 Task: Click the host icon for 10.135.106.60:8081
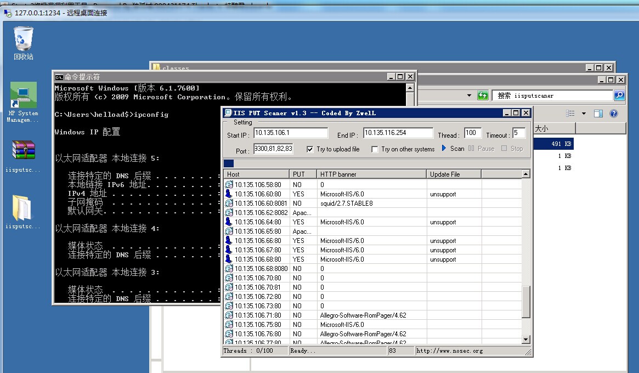pyautogui.click(x=229, y=204)
